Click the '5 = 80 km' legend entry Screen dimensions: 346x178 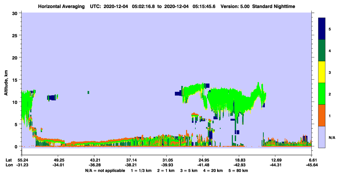238,171
